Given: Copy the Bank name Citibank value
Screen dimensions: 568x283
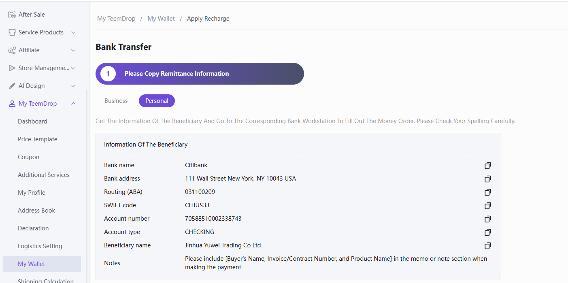Looking at the screenshot, I should tap(488, 166).
